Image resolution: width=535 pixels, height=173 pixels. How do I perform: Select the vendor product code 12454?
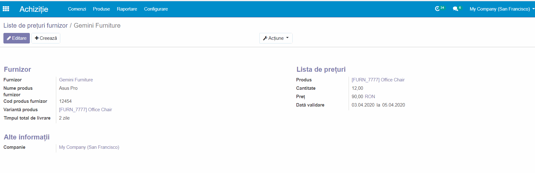click(65, 101)
